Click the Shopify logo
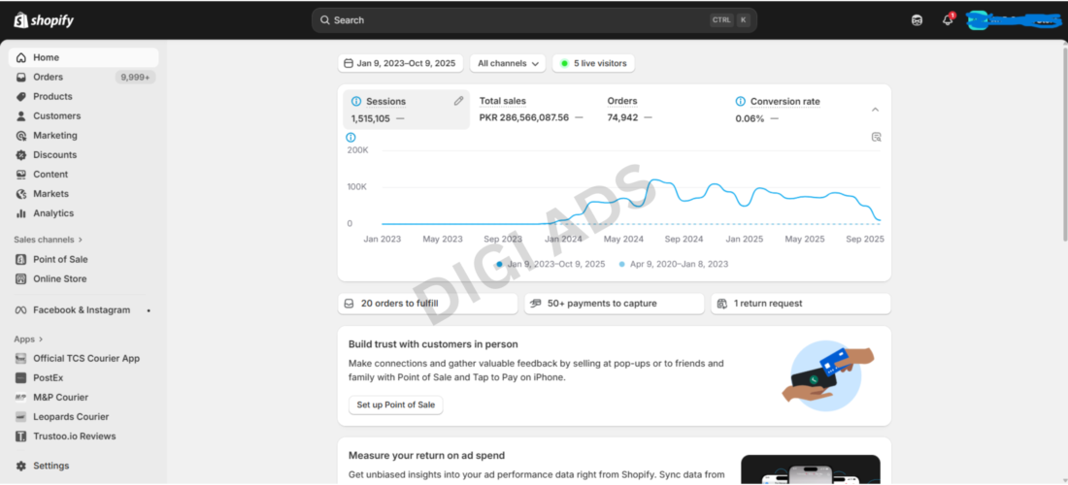Viewport: 1068px width, 485px height. pos(44,20)
